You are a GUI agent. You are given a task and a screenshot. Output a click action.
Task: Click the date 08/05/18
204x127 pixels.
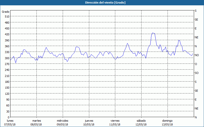(x=36, y=124)
